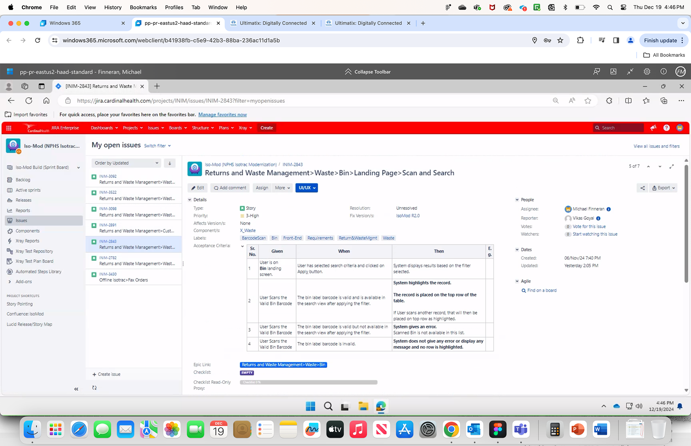
Task: Start watching this issue
Action: 595,234
